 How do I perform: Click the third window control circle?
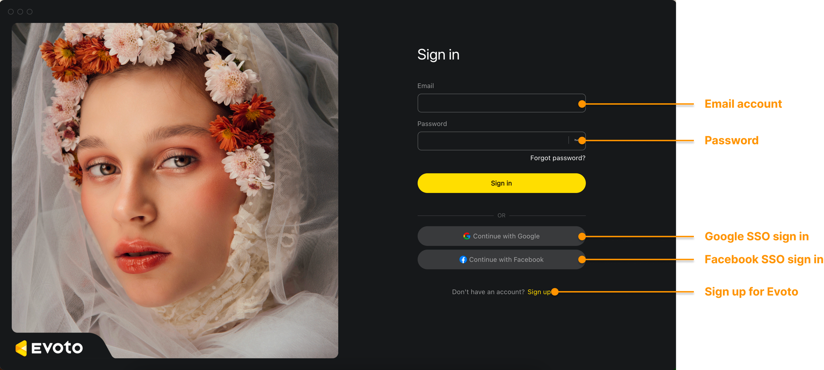30,12
